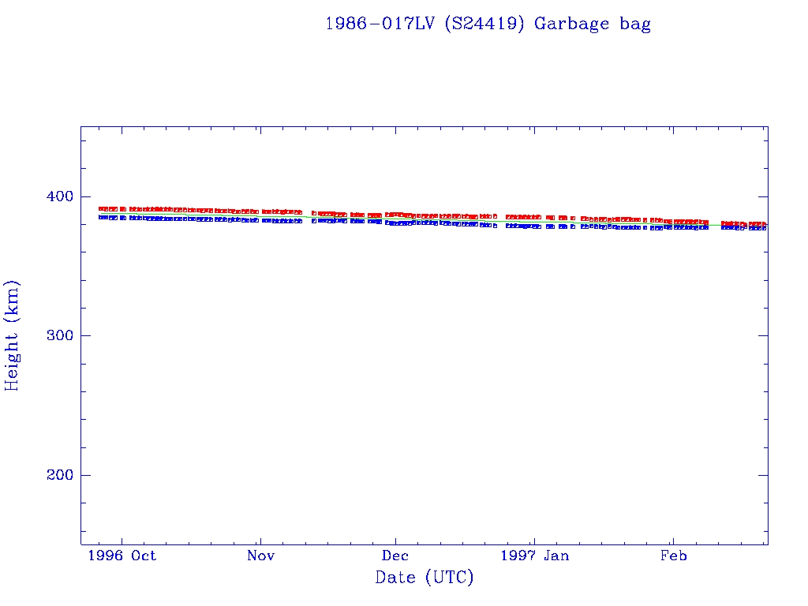Click the "1997 Jan" date label
The height and width of the screenshot is (606, 808).
coord(534,555)
